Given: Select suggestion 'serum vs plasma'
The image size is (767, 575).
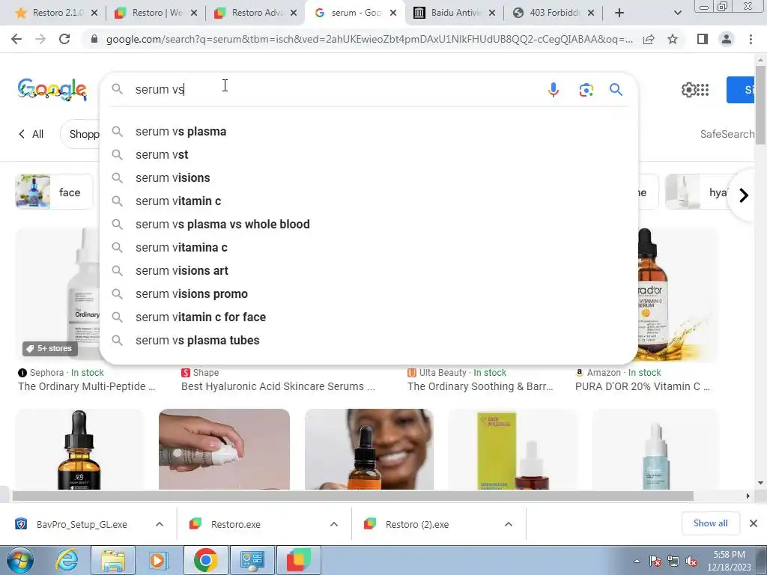Looking at the screenshot, I should click(369, 132).
